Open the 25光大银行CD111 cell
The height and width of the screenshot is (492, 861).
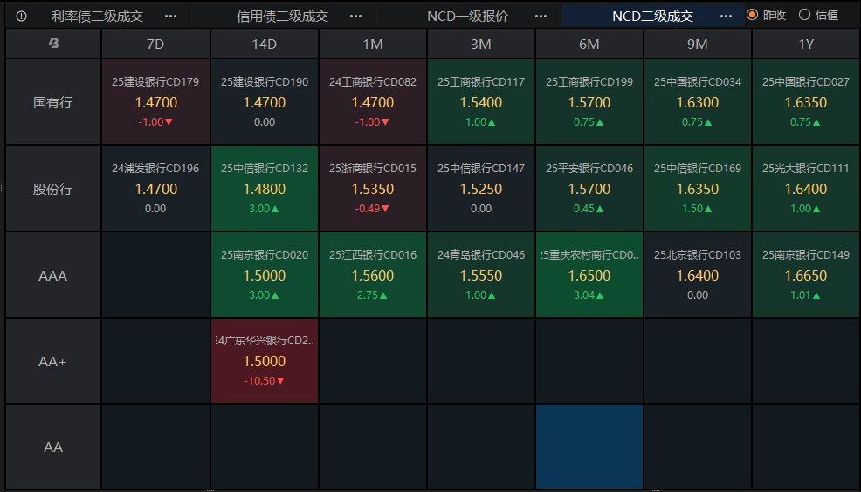806,188
